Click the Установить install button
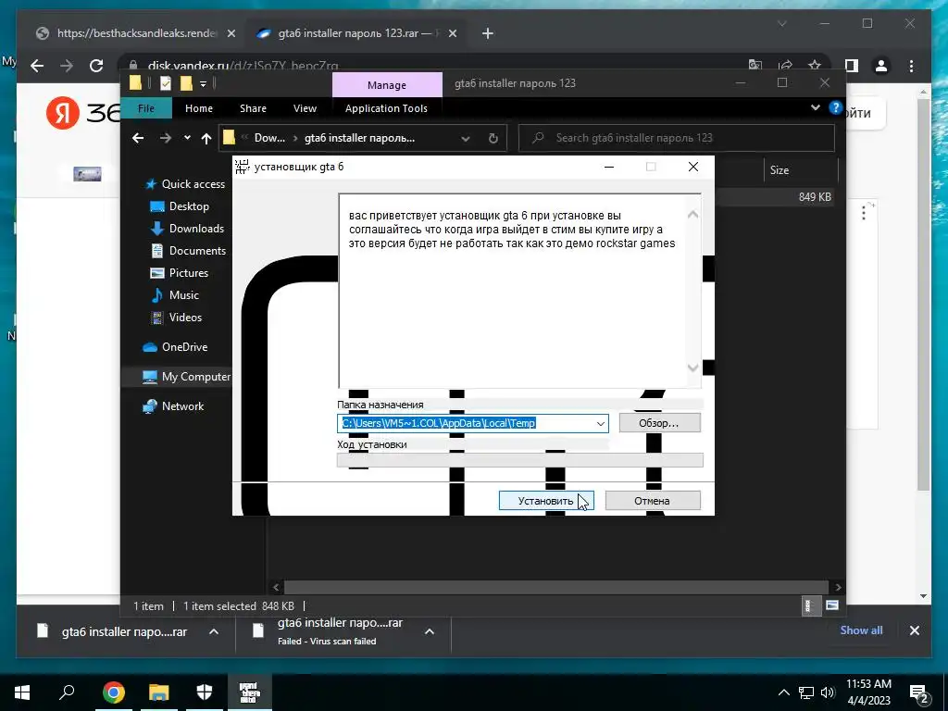This screenshot has height=711, width=948. pos(546,501)
